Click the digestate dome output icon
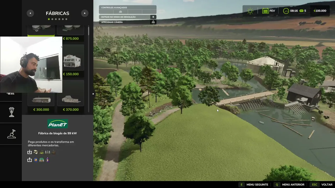 point(42,160)
